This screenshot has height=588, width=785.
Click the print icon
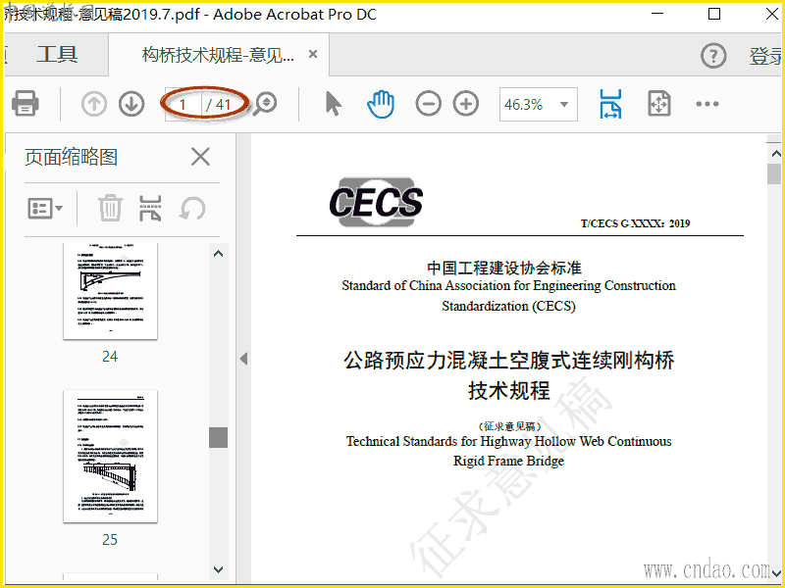[x=26, y=104]
